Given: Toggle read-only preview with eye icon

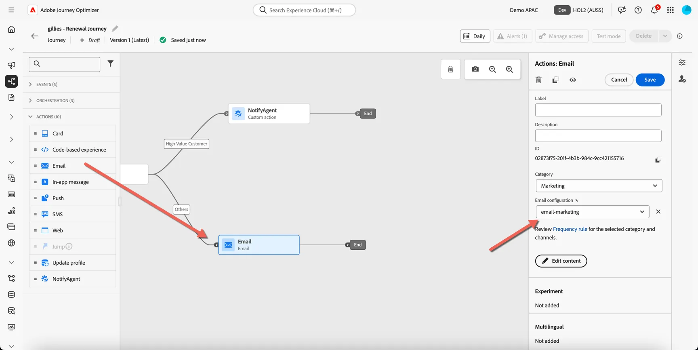Looking at the screenshot, I should [x=573, y=80].
